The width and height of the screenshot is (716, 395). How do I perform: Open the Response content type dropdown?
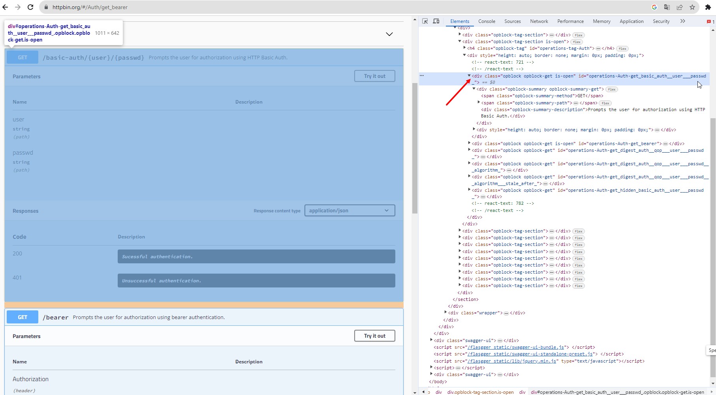pyautogui.click(x=350, y=211)
